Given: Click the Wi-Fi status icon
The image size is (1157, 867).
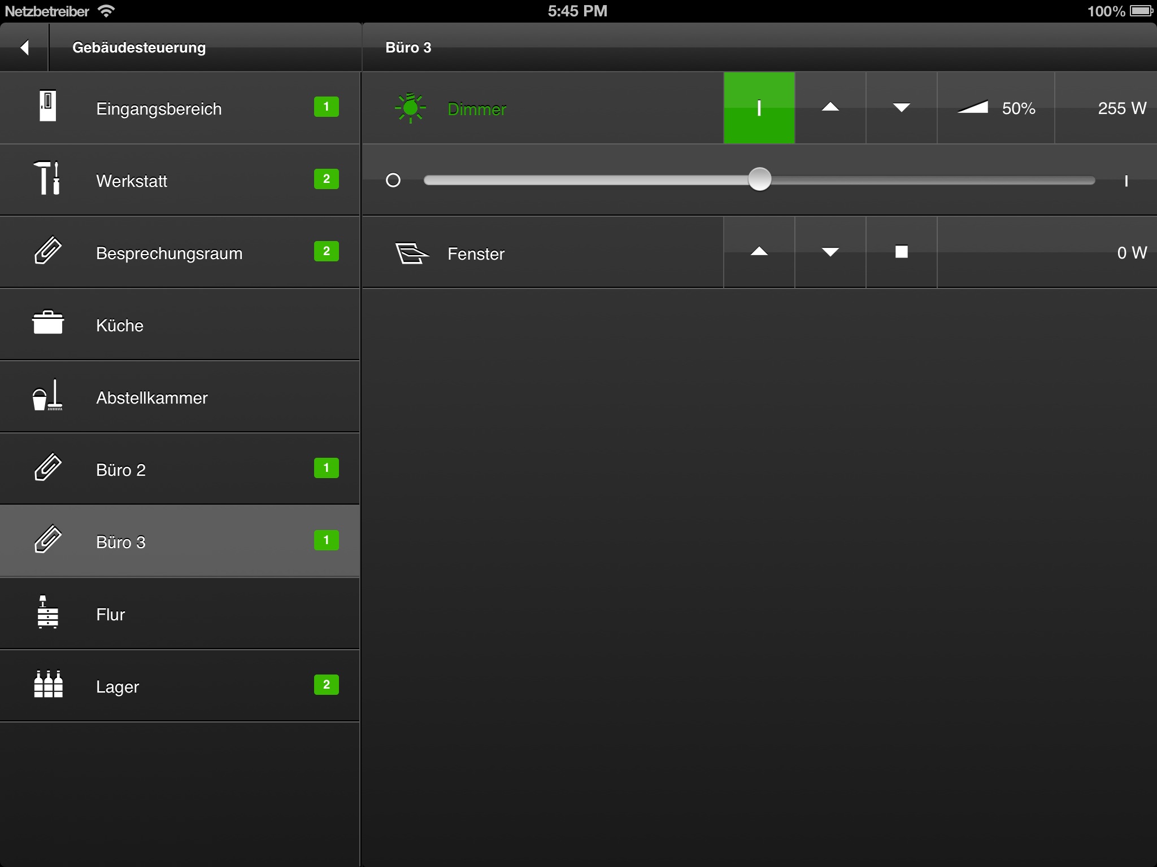Looking at the screenshot, I should [x=106, y=11].
